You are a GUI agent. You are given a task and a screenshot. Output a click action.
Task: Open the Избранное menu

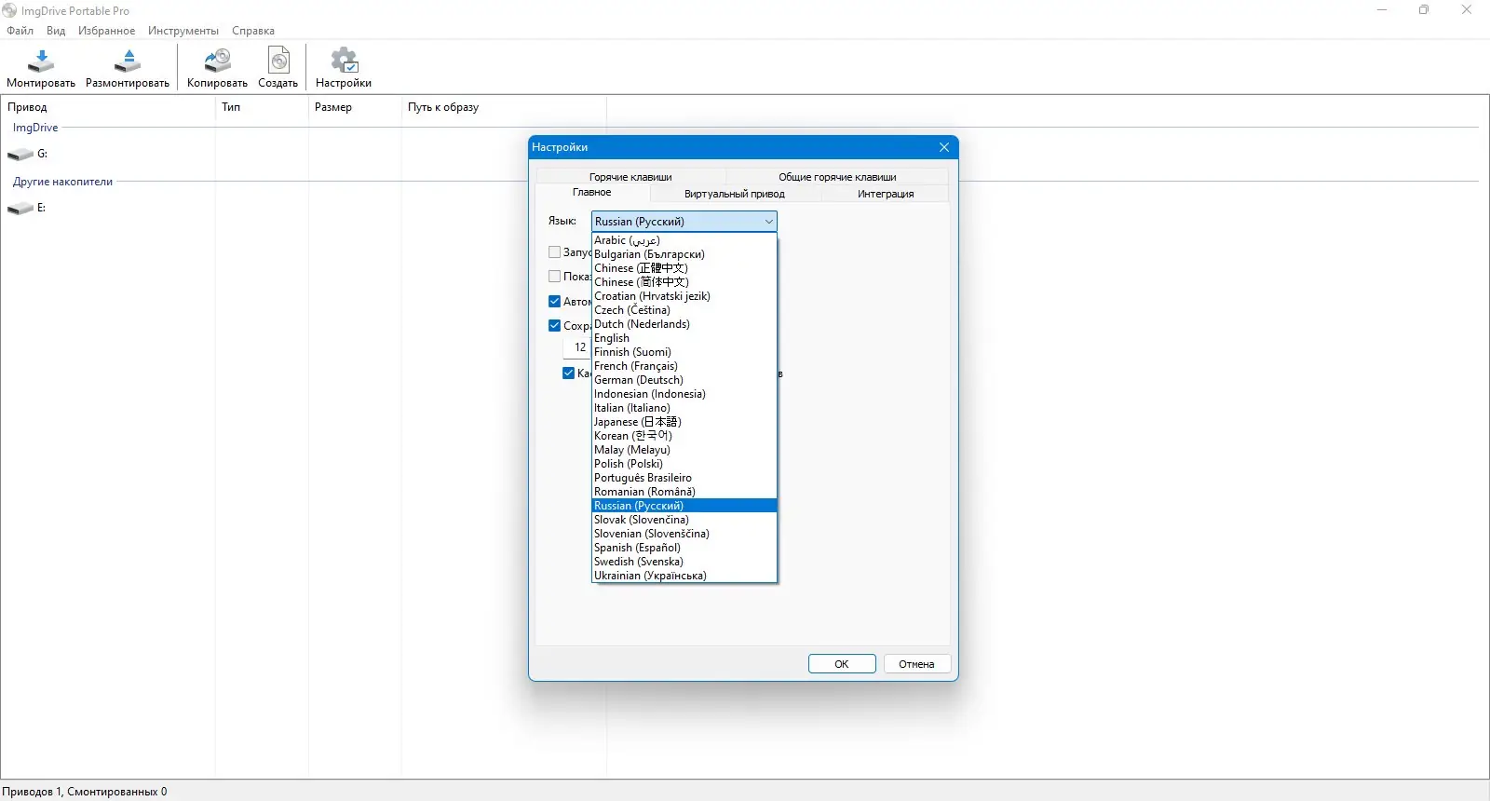pos(106,31)
